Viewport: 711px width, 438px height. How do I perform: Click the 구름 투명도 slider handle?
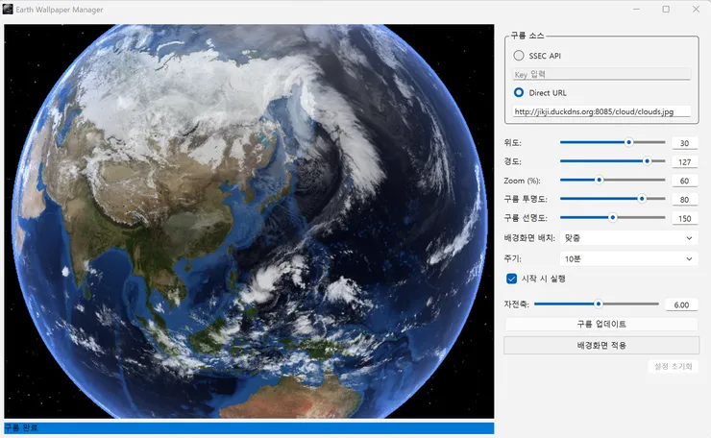point(642,199)
